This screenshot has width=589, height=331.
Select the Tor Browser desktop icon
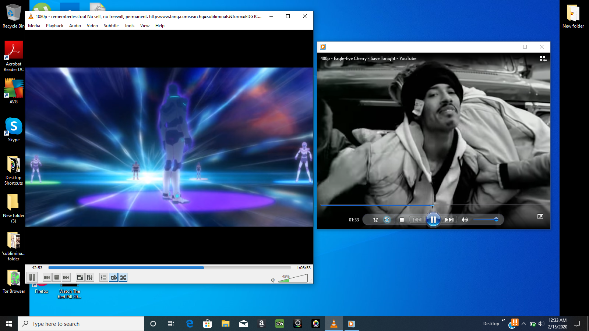(14, 281)
